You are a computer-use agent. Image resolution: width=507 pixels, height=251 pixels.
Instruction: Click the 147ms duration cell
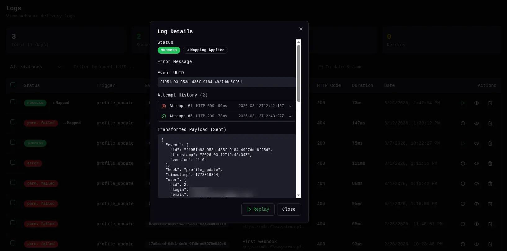click(x=358, y=123)
